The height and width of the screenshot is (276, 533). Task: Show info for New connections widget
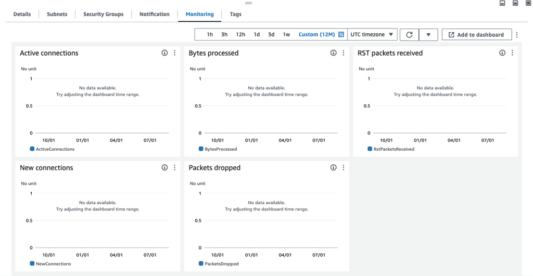click(x=164, y=168)
